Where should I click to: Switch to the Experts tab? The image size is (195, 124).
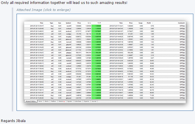[x=86, y=101]
